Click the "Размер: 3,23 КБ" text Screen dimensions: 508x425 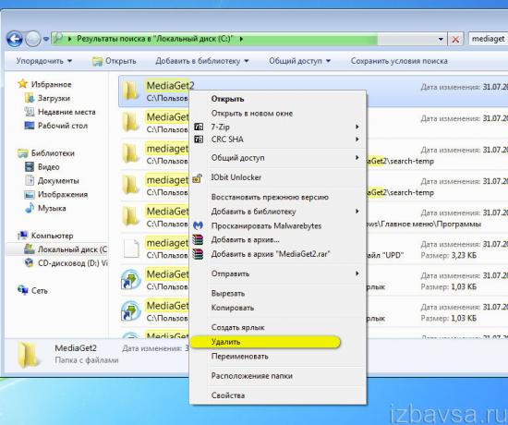tap(448, 255)
